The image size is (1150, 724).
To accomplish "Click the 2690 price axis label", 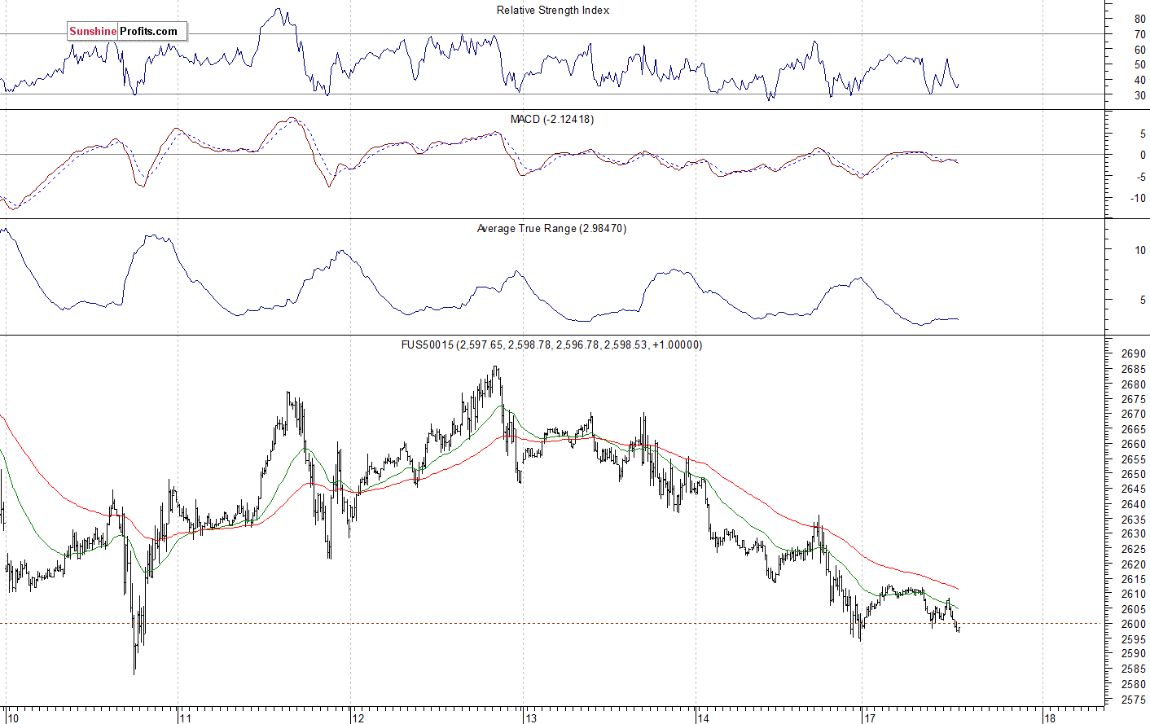I will tap(1133, 354).
